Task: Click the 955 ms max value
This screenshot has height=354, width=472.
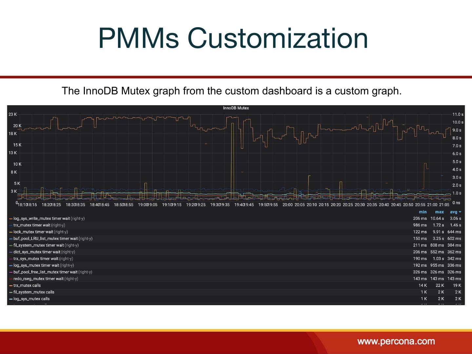Action: tap(437, 265)
